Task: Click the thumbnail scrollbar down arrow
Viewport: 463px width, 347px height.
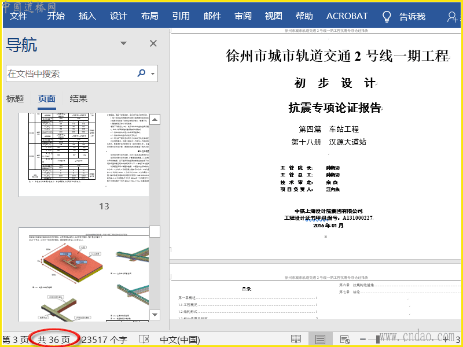Action: pyautogui.click(x=155, y=315)
